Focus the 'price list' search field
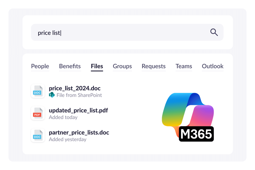 click(127, 32)
